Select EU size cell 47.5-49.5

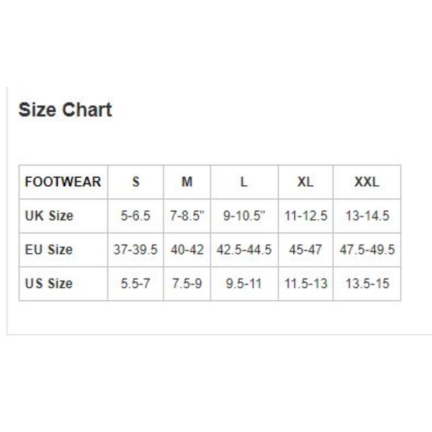(x=367, y=250)
